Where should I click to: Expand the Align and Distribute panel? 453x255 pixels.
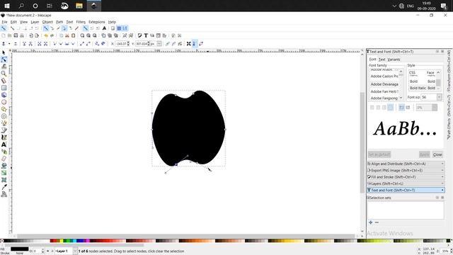click(406, 164)
